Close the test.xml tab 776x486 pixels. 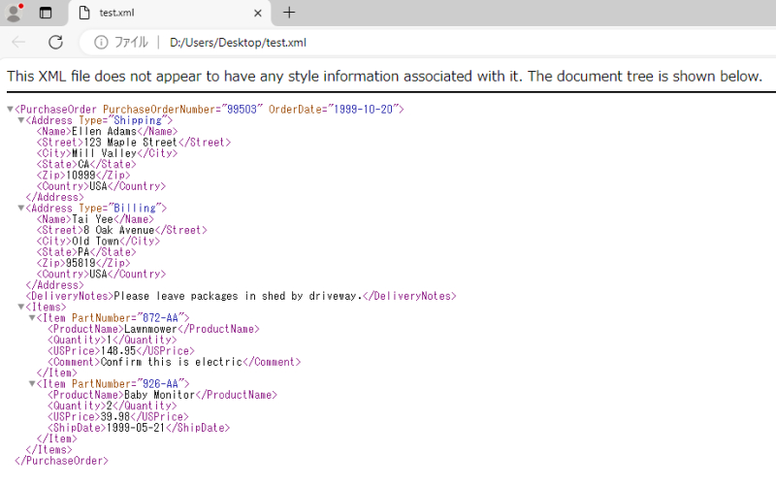257,14
